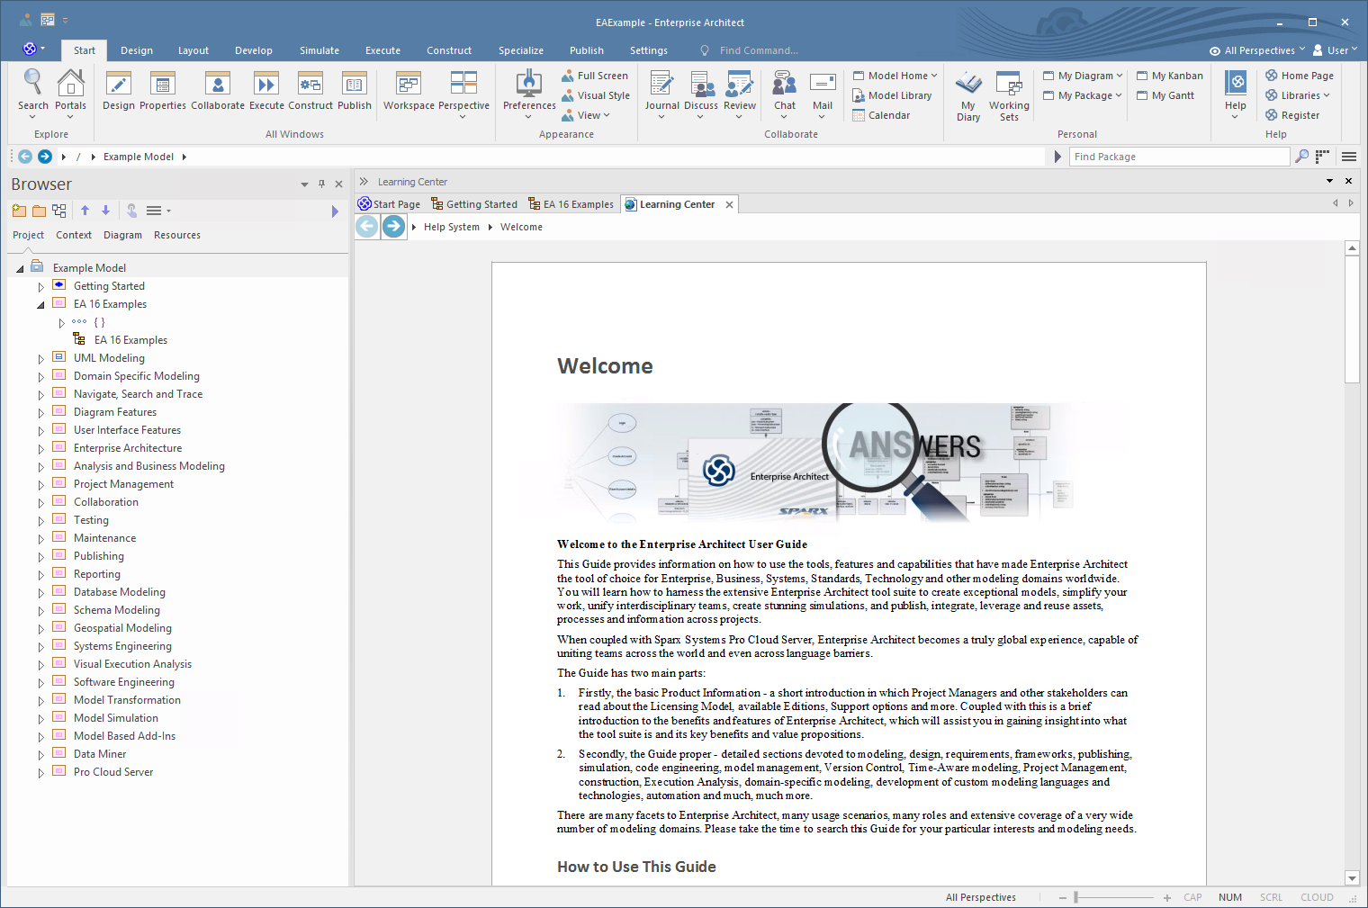Open the Journal window icon
The width and height of the screenshot is (1368, 908).
(661, 85)
